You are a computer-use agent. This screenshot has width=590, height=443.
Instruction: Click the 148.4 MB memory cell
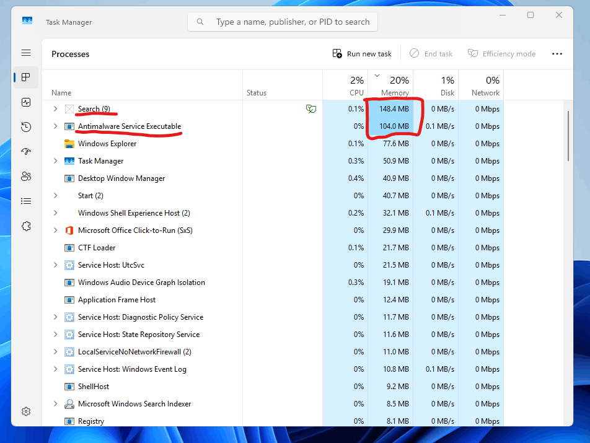pos(390,109)
